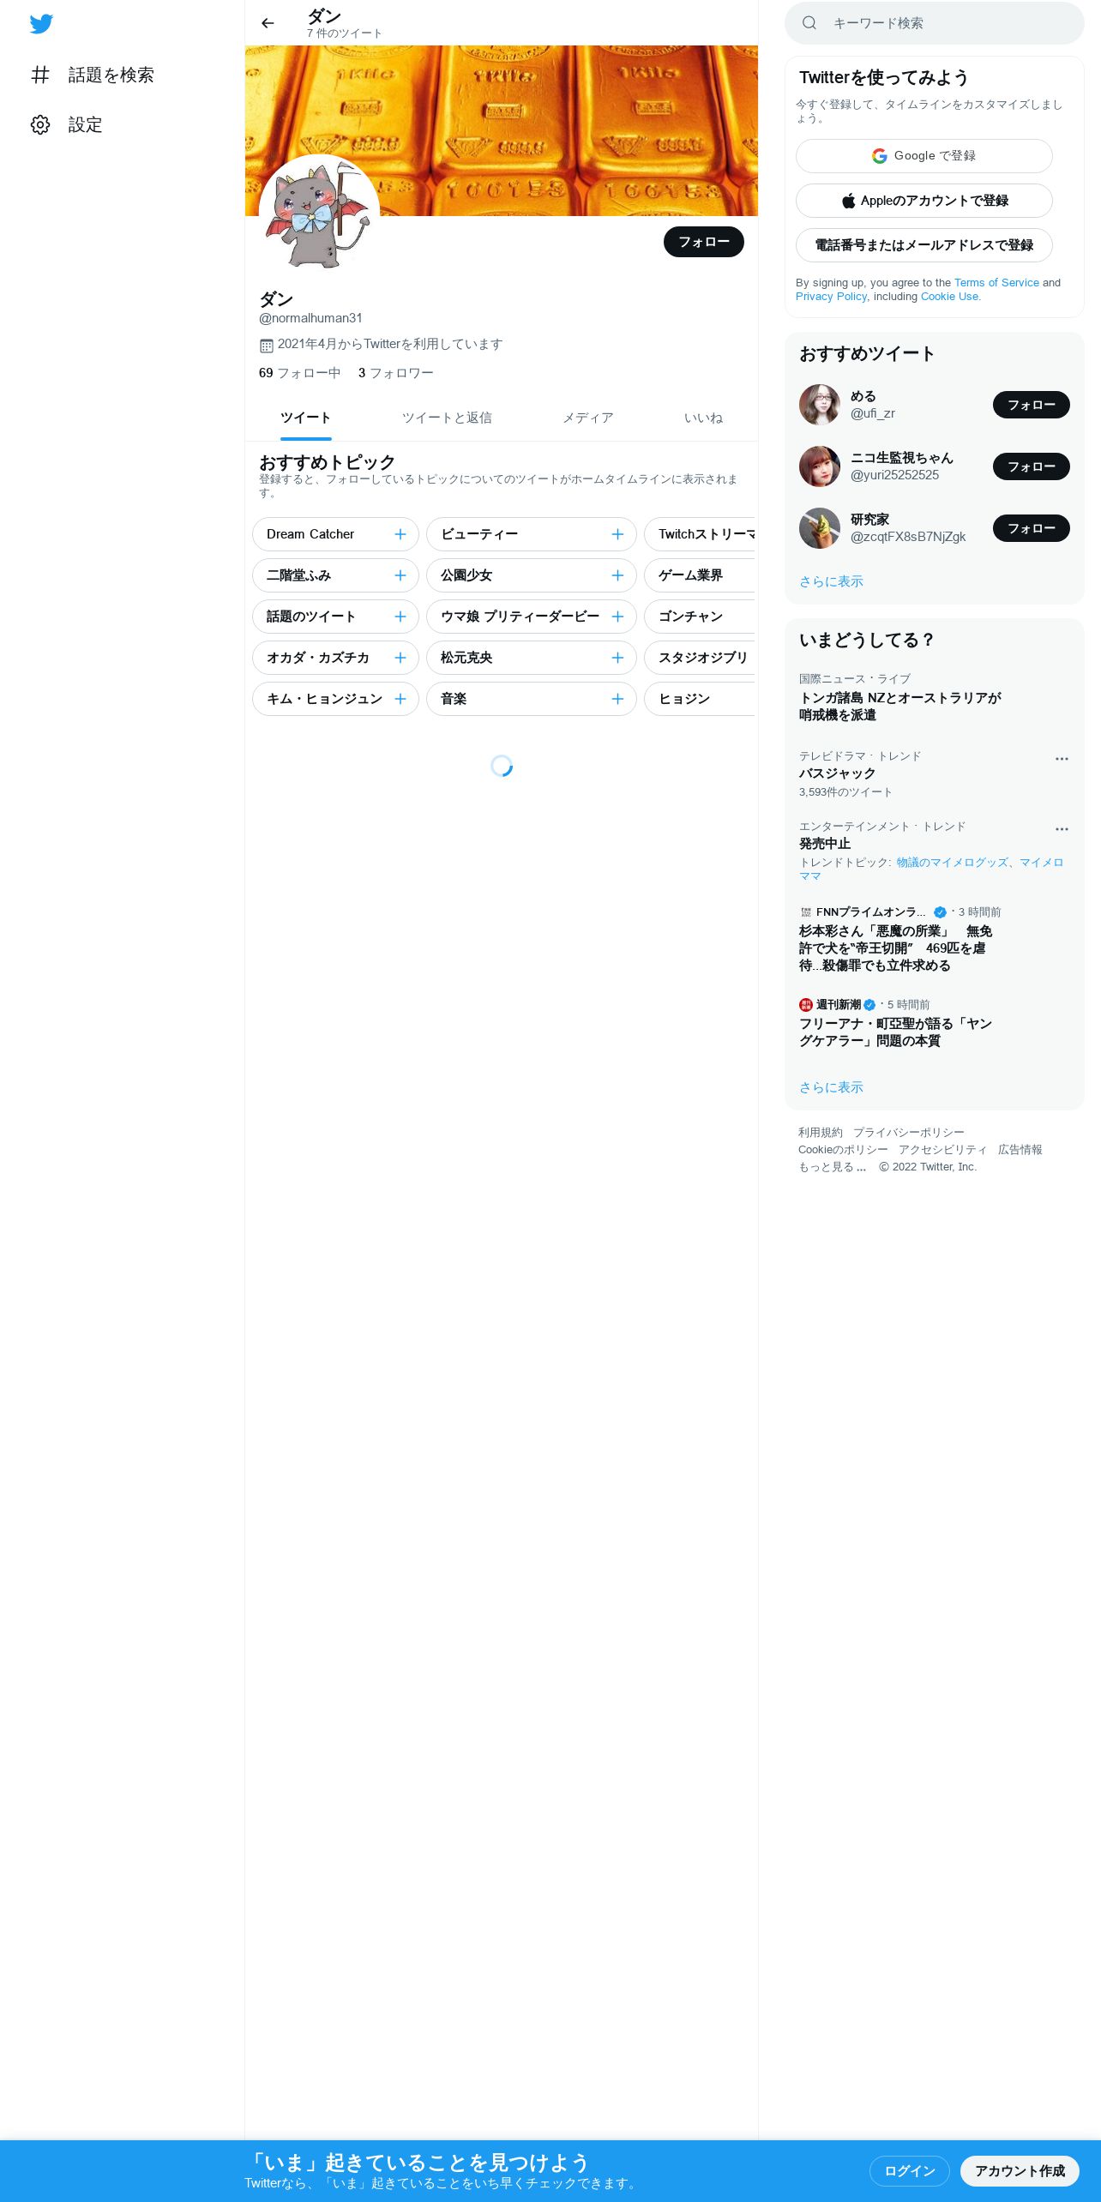Image resolution: width=1101 pixels, height=2202 pixels.
Task: Click the search magnifier icon
Action: 809,23
